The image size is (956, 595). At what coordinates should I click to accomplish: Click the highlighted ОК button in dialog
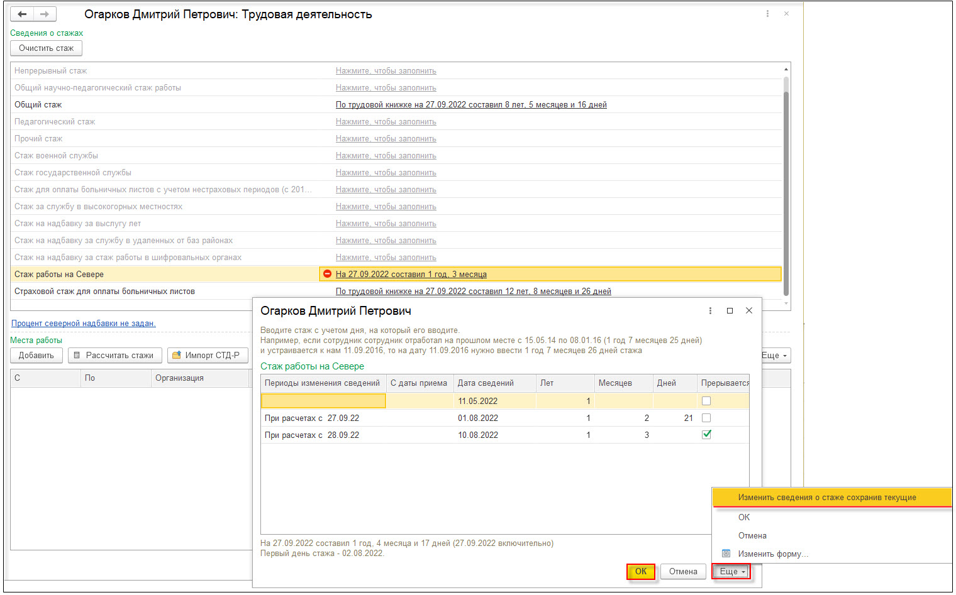tap(641, 571)
